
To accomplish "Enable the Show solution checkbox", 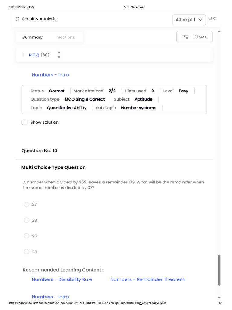I will [x=24, y=122].
